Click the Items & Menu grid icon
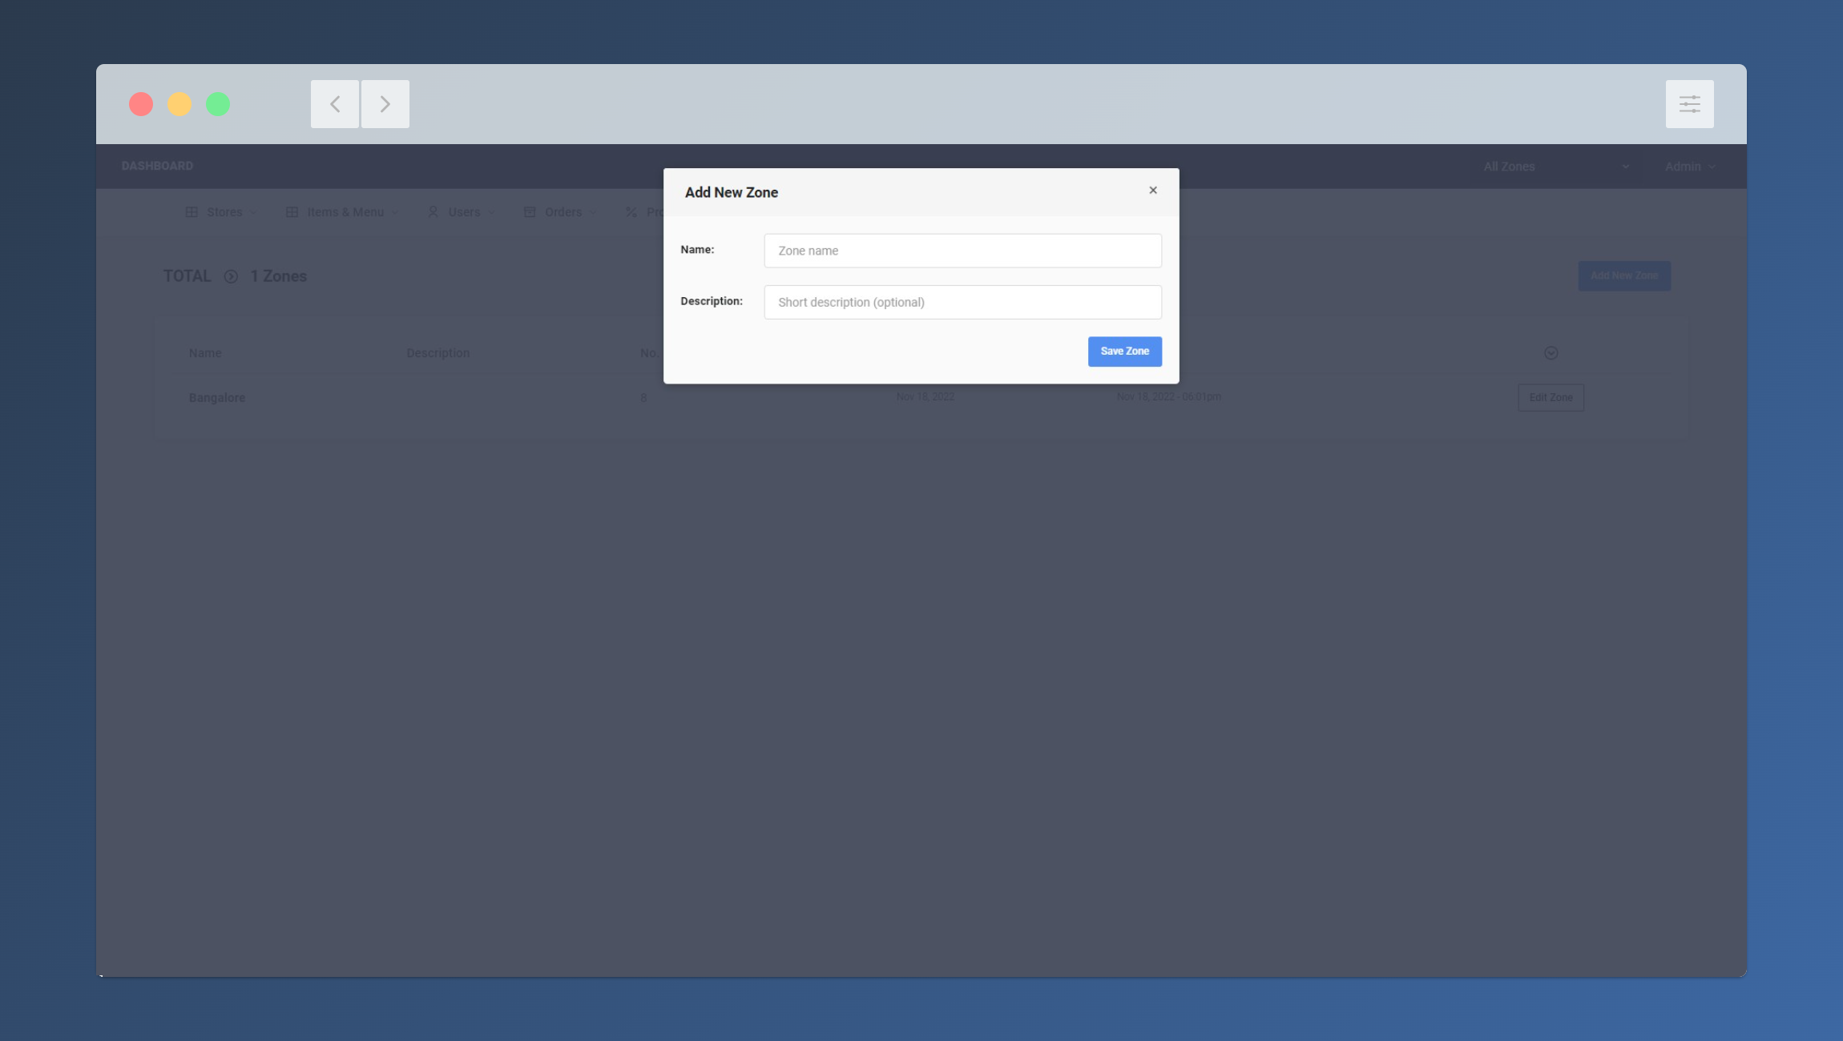The image size is (1843, 1041). [292, 212]
